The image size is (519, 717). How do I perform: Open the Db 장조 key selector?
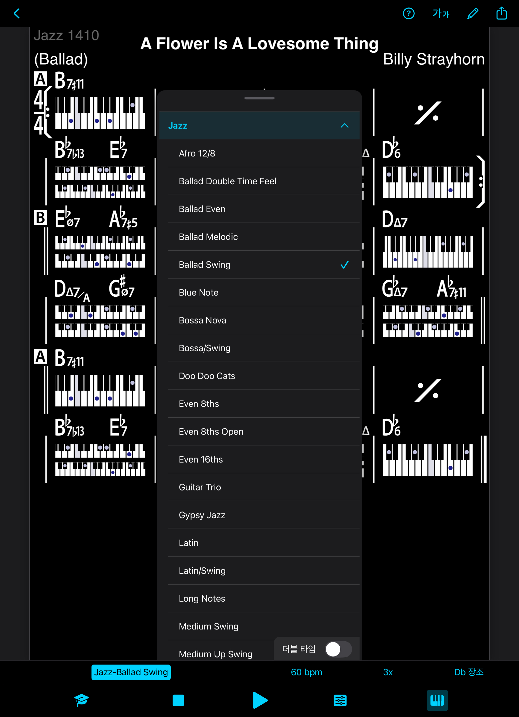click(468, 672)
